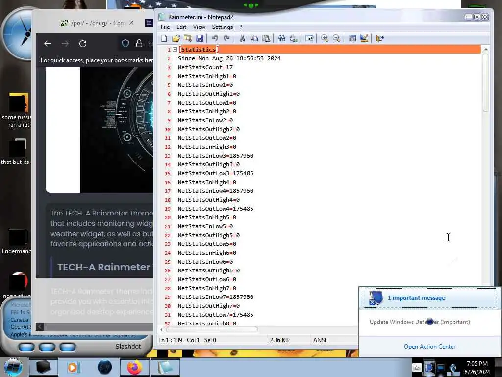Open the customize schemes toolbar icon

coord(364,38)
